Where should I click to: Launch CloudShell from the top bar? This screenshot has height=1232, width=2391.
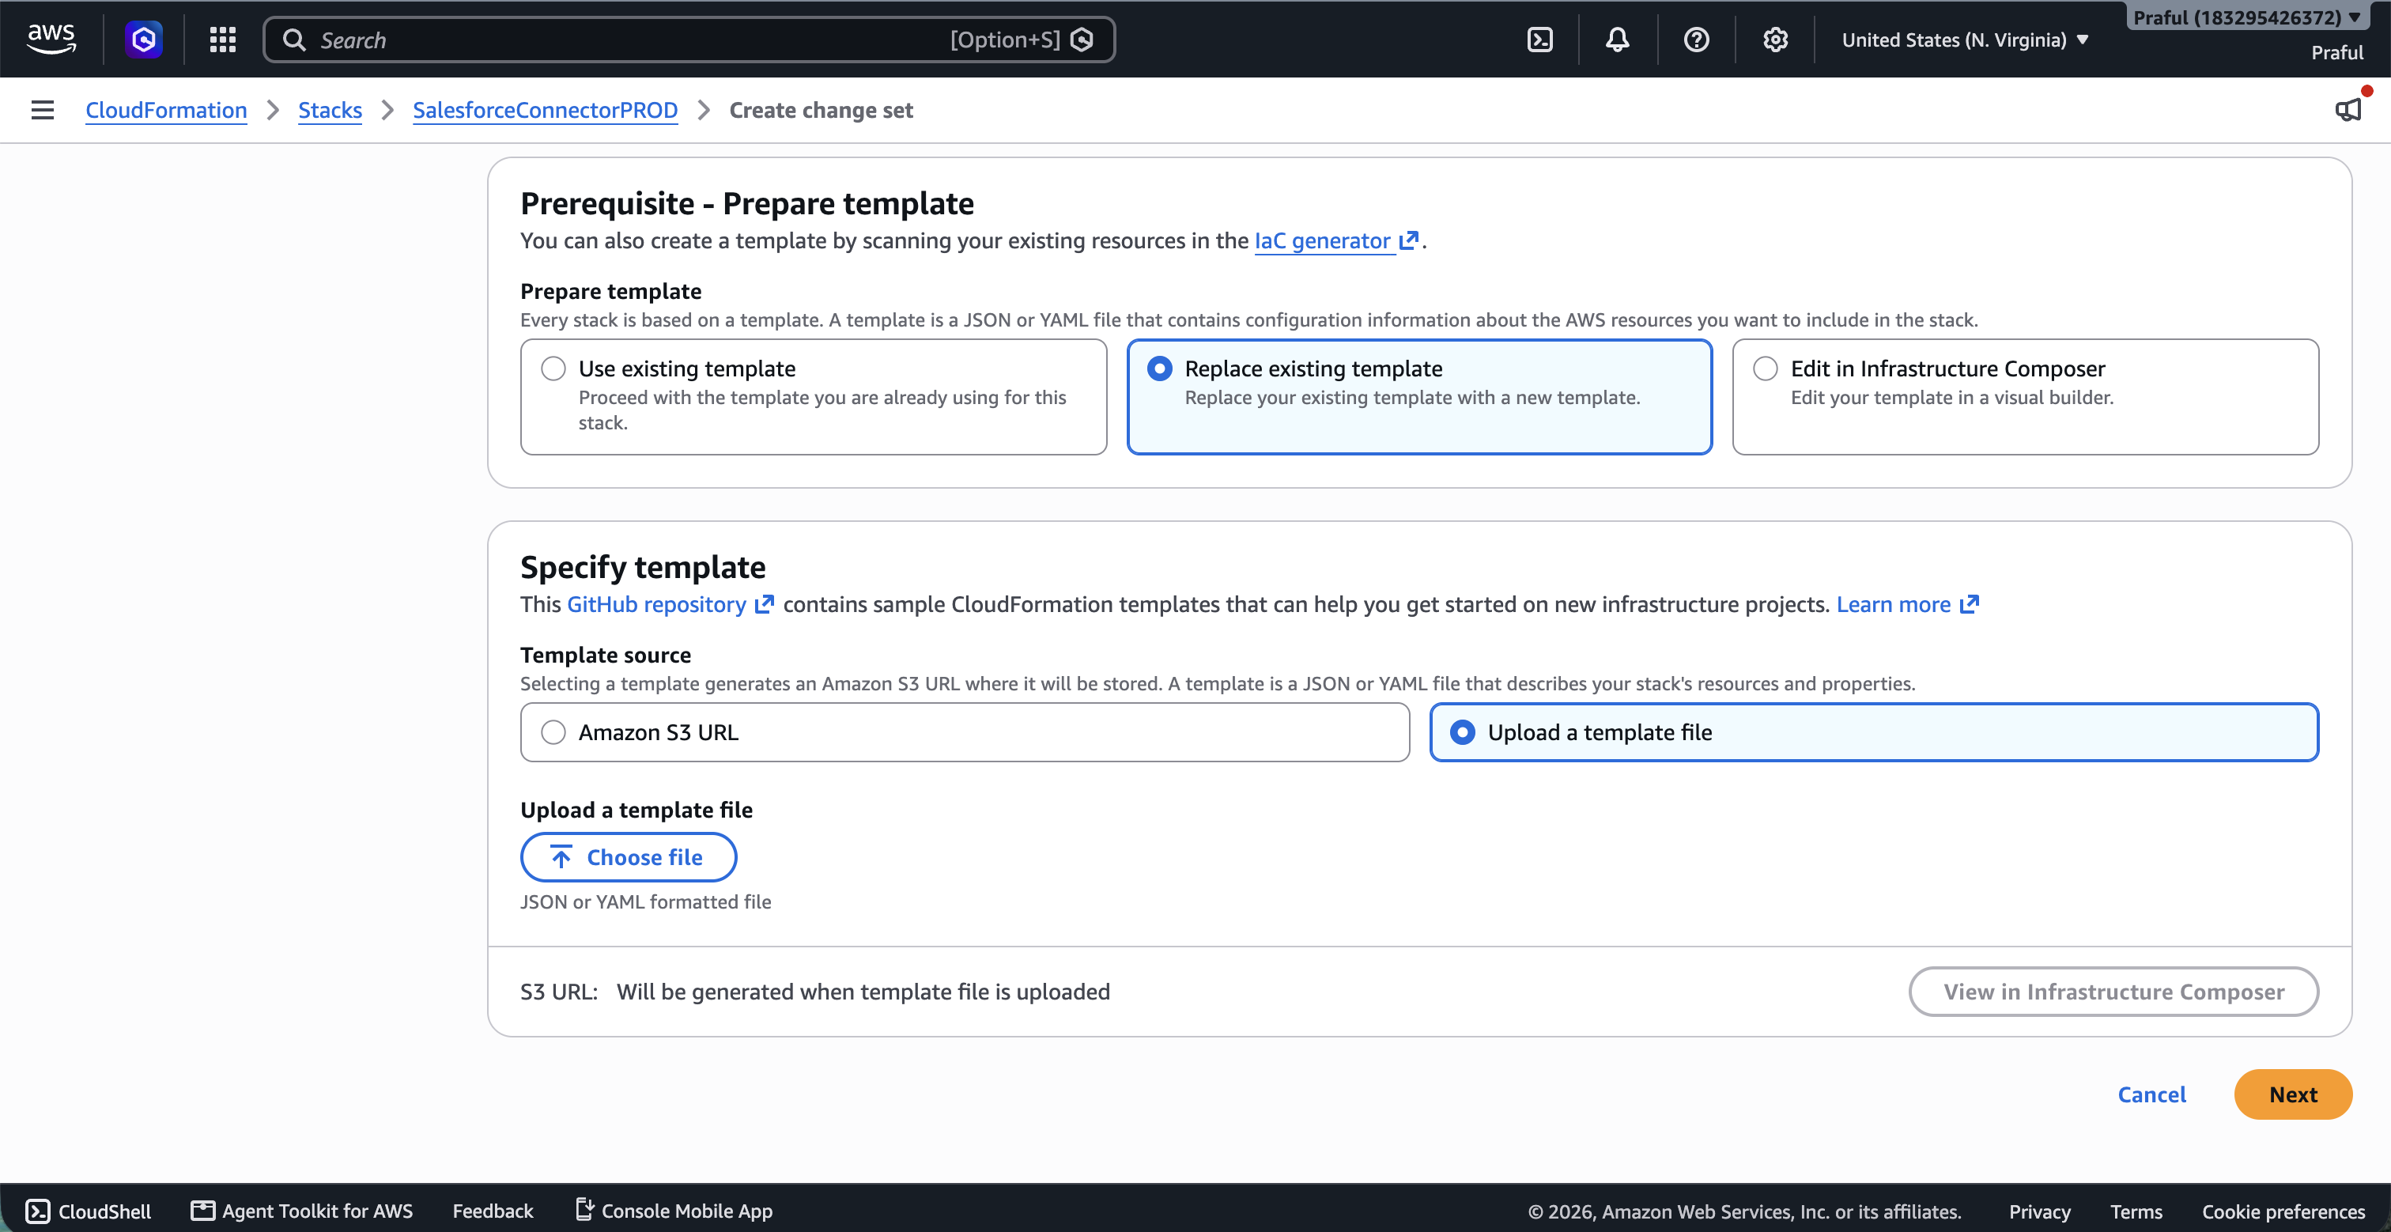(1540, 39)
